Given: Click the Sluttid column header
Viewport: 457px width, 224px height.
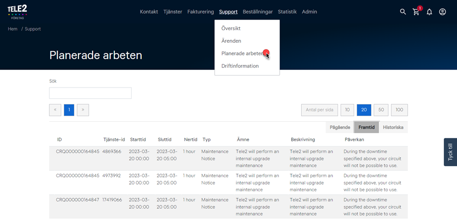Looking at the screenshot, I should pos(165,140).
